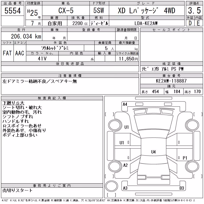This screenshot has width=204, height=204.
Task: Click the Rスポイラー色あせ note
Action: coord(22,126)
